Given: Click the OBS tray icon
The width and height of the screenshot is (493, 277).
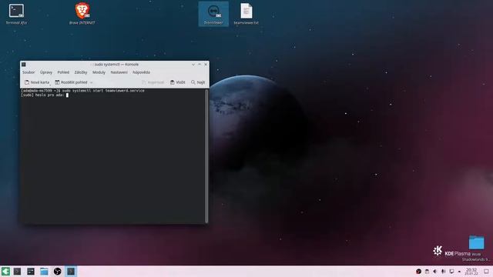Looking at the screenshot, I should 418,272.
